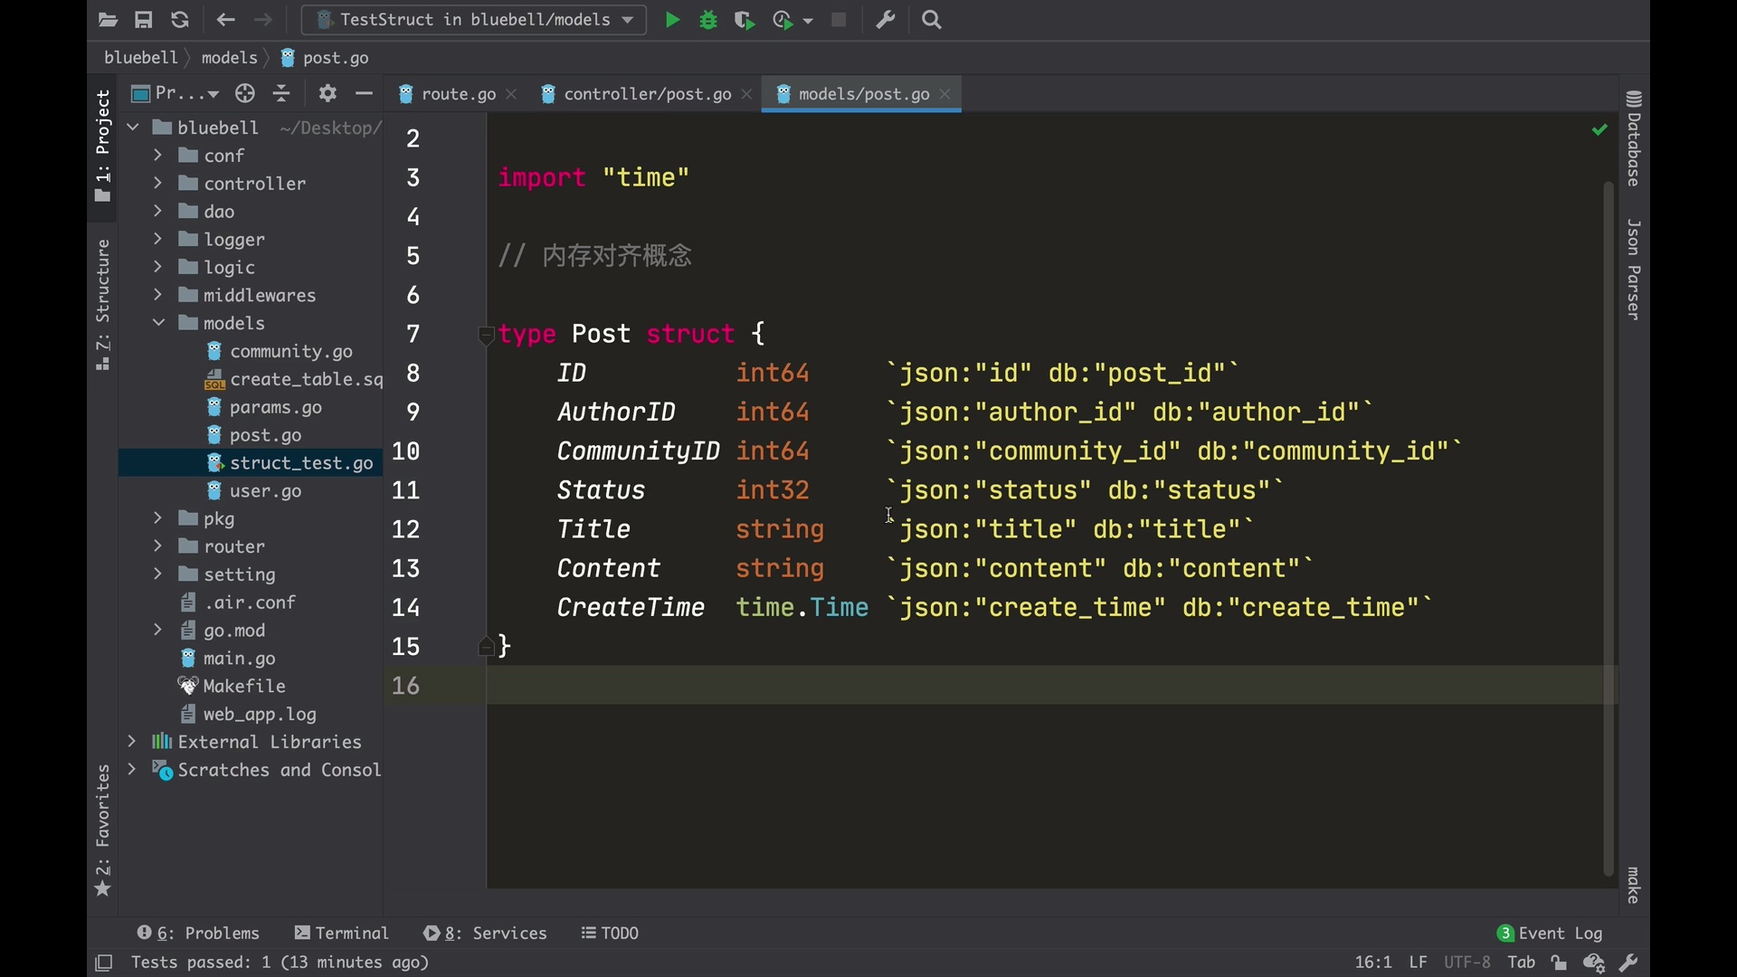Viewport: 1737px width, 977px height.
Task: Save all files with the disk icon
Action: [144, 20]
